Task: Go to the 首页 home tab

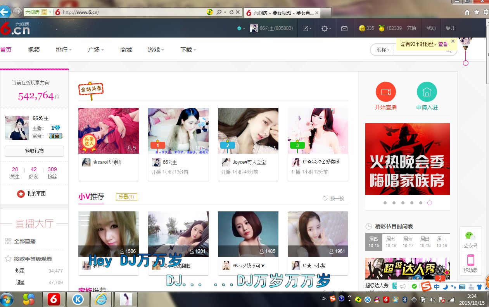Action: 6,50
